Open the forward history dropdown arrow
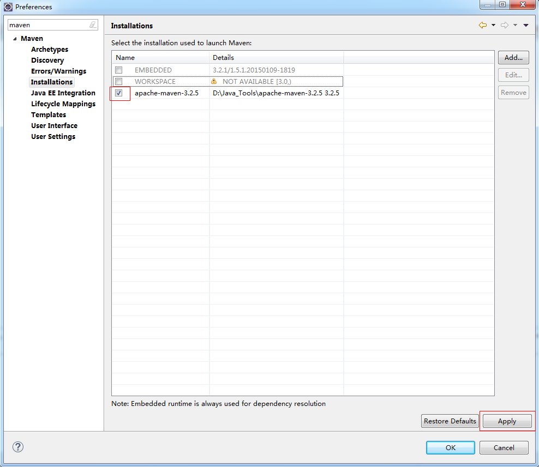This screenshot has width=539, height=467. pos(516,25)
